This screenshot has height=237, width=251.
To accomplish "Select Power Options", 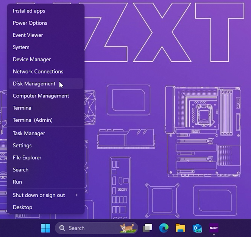I will [x=46, y=23].
